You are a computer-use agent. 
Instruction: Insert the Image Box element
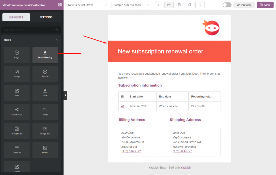pos(45,131)
